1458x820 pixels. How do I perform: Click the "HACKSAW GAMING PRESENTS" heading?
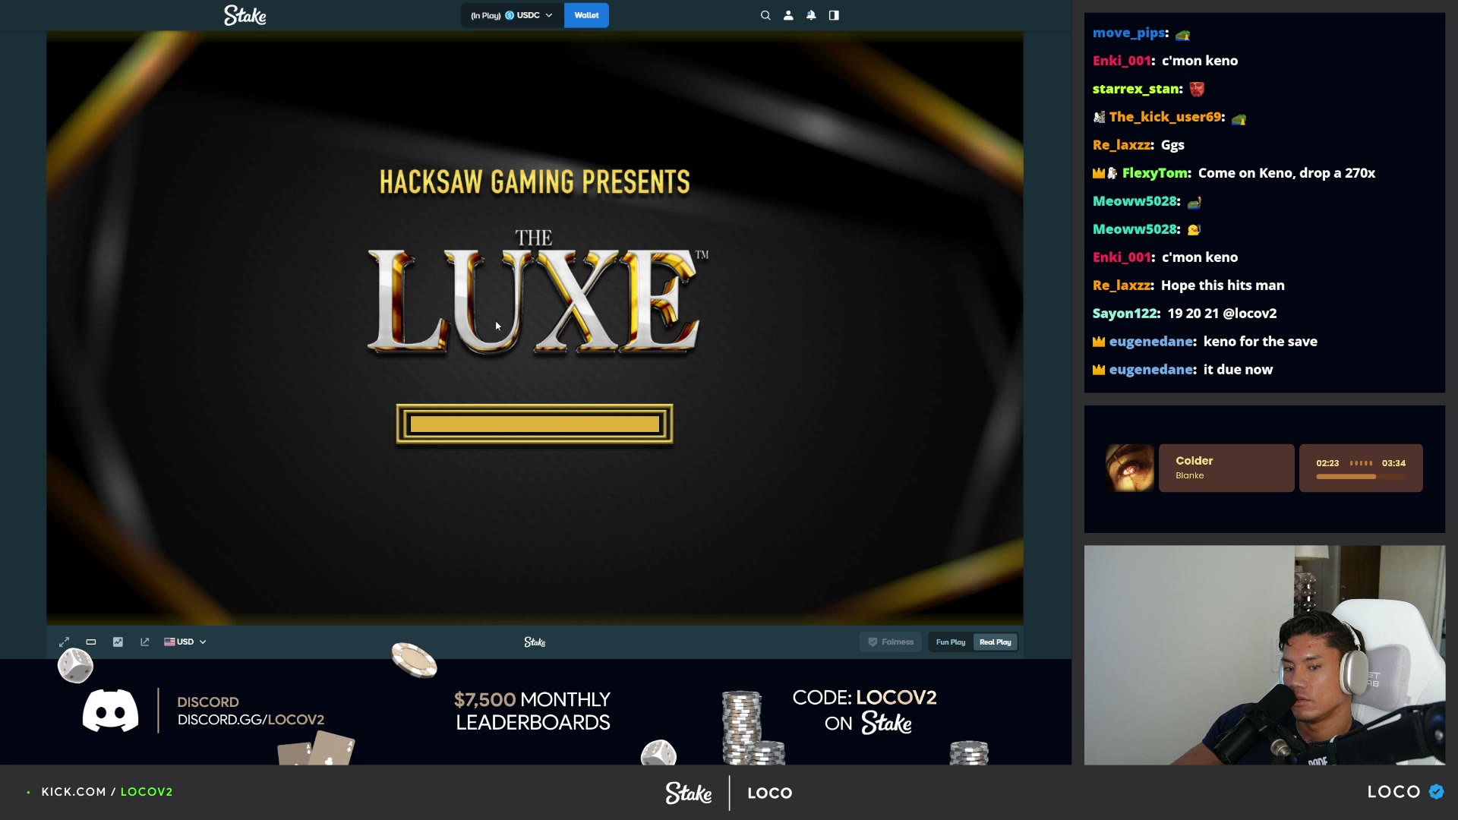coord(535,182)
